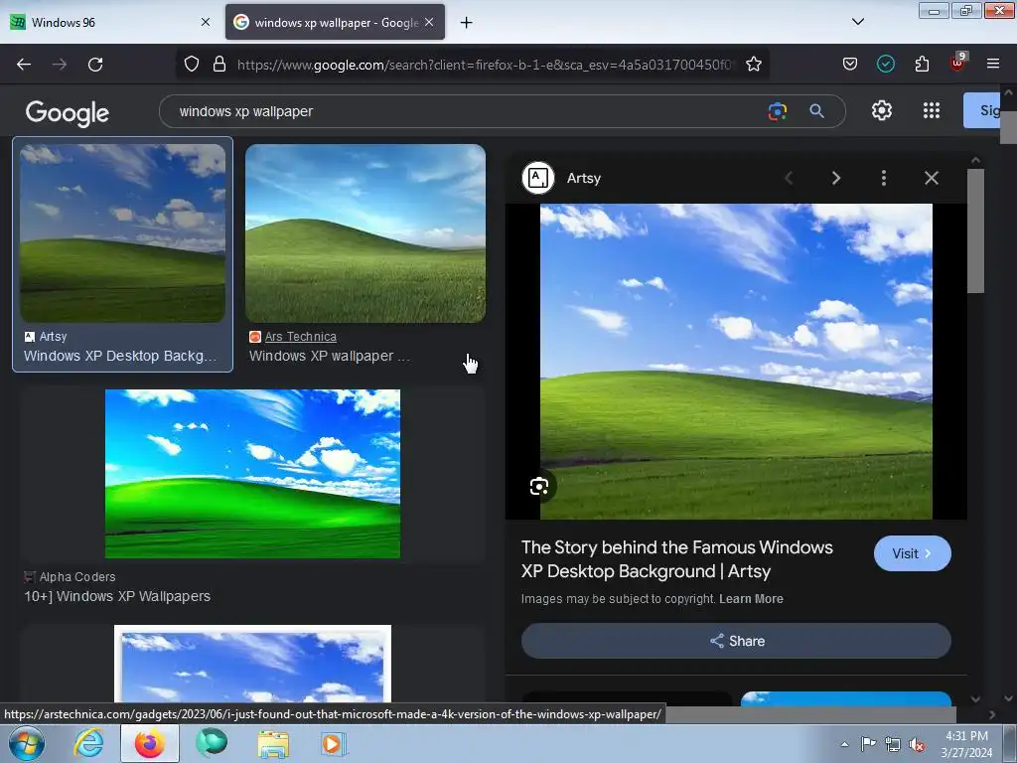
Task: Open preview panel three-dot menu
Action: pyautogui.click(x=883, y=178)
